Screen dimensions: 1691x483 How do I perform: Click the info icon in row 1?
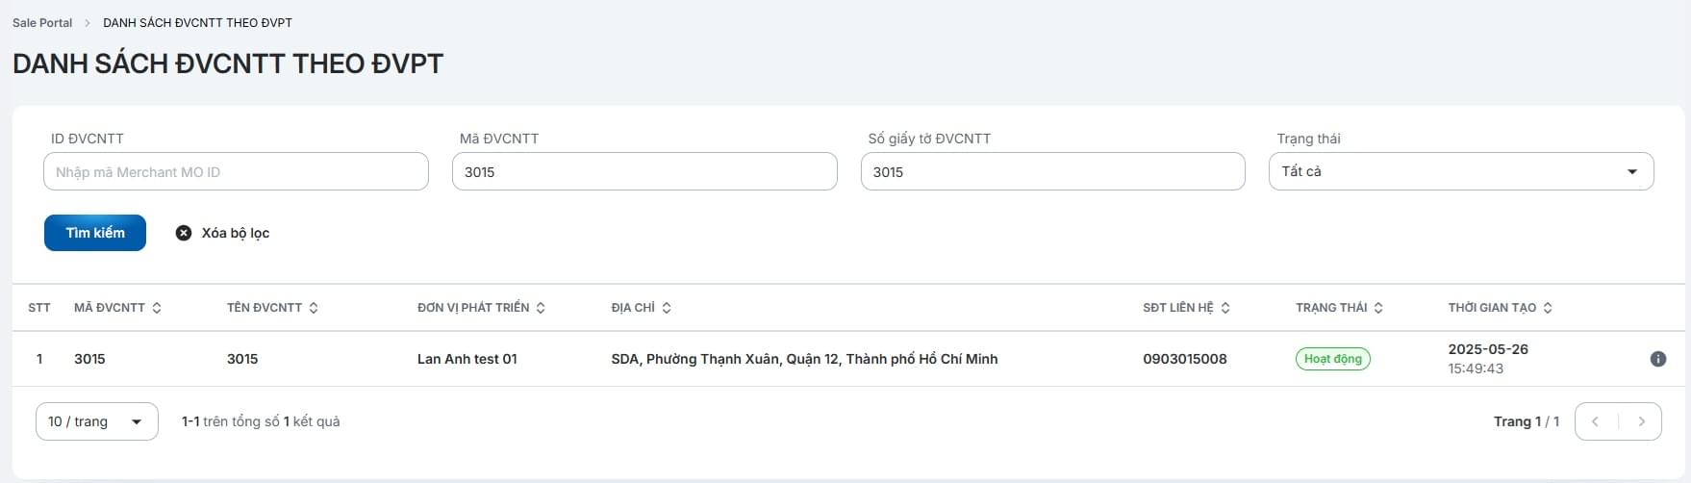pos(1657,359)
